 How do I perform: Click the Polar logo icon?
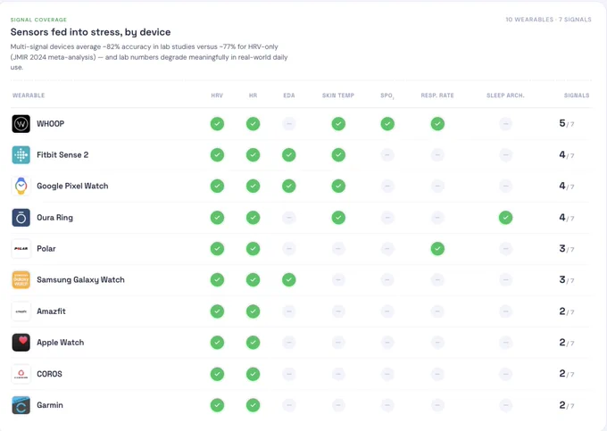(x=21, y=248)
